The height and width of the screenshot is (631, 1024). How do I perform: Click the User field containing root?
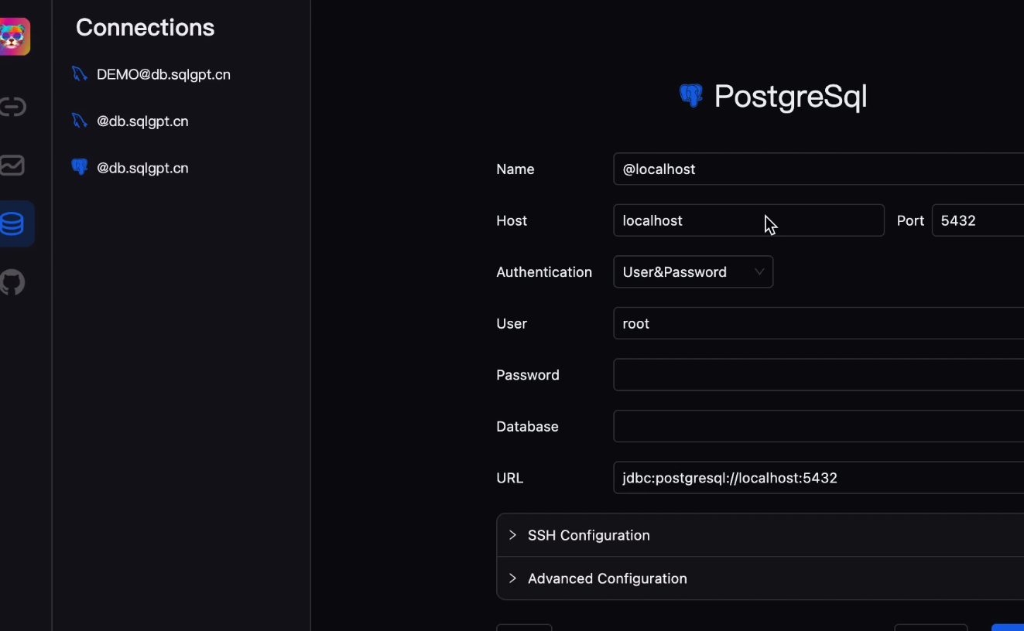click(x=818, y=323)
